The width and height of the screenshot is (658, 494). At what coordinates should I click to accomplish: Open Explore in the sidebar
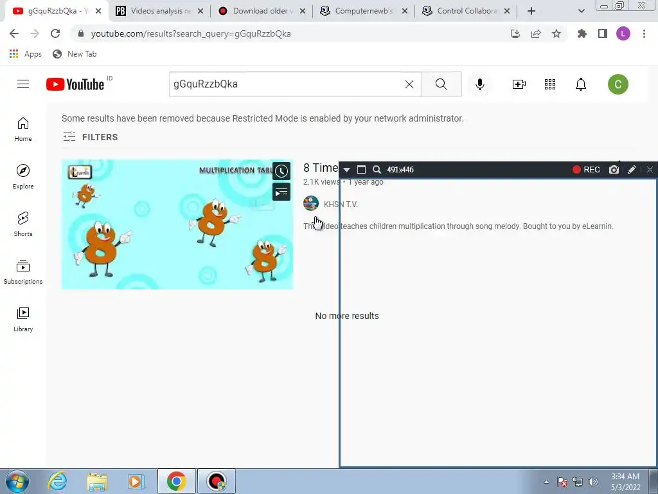click(23, 176)
